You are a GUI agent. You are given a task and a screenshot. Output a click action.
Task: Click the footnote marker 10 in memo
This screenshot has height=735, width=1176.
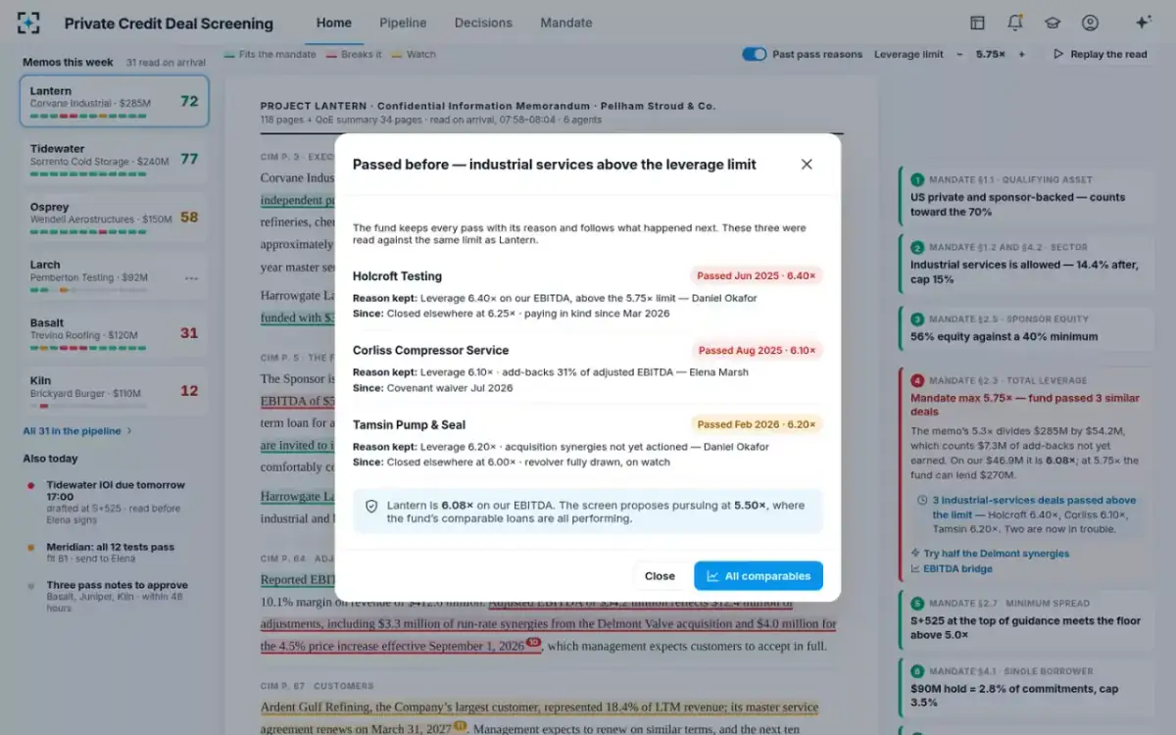click(533, 643)
